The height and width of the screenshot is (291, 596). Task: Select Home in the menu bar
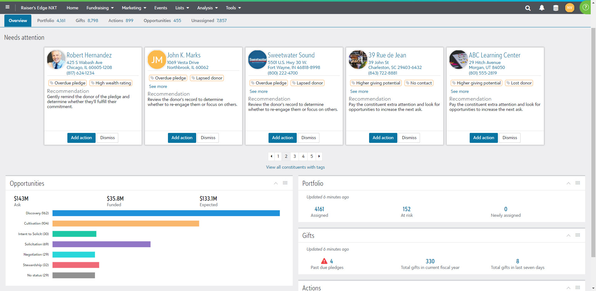point(72,8)
